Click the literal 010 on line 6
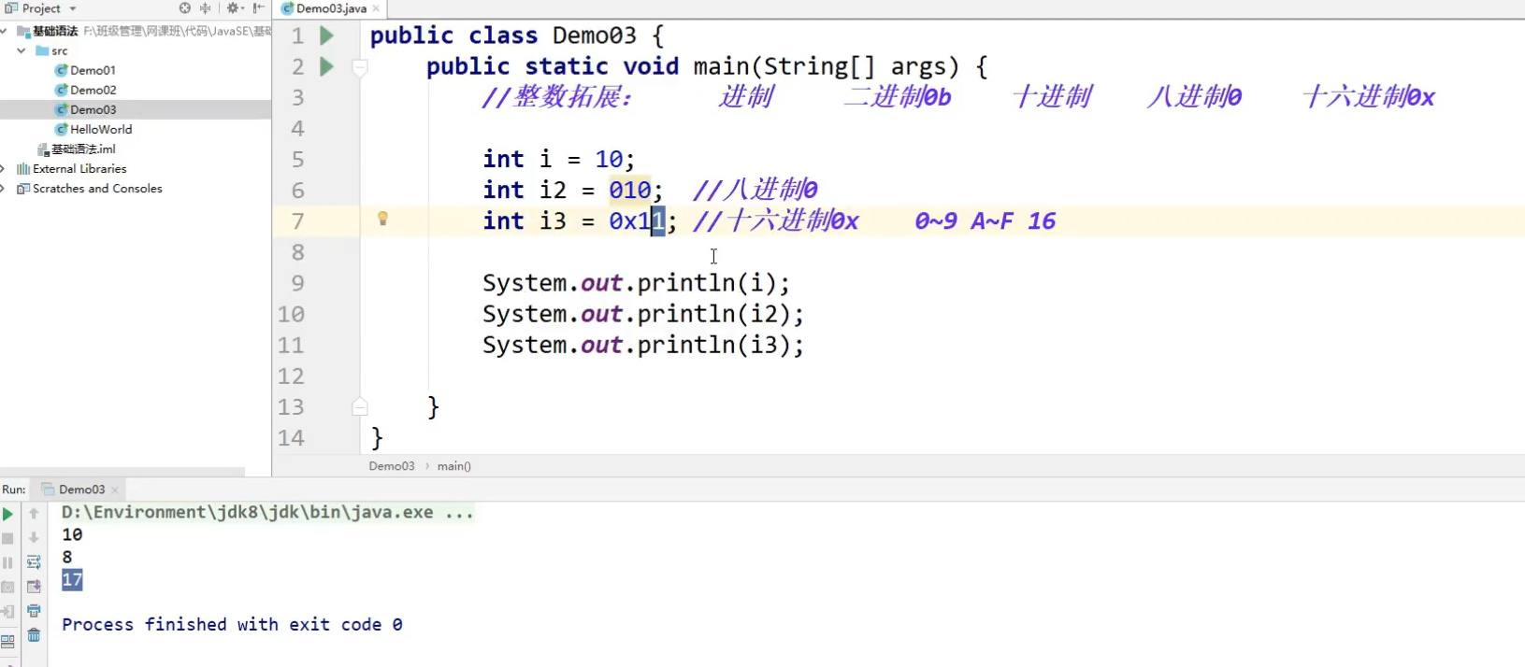 pos(629,190)
